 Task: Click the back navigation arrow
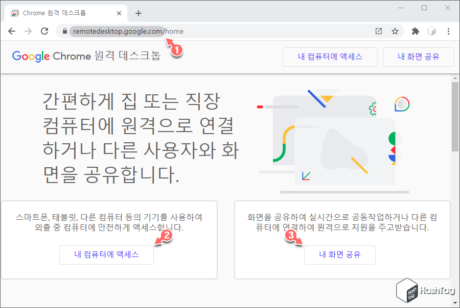coord(11,31)
